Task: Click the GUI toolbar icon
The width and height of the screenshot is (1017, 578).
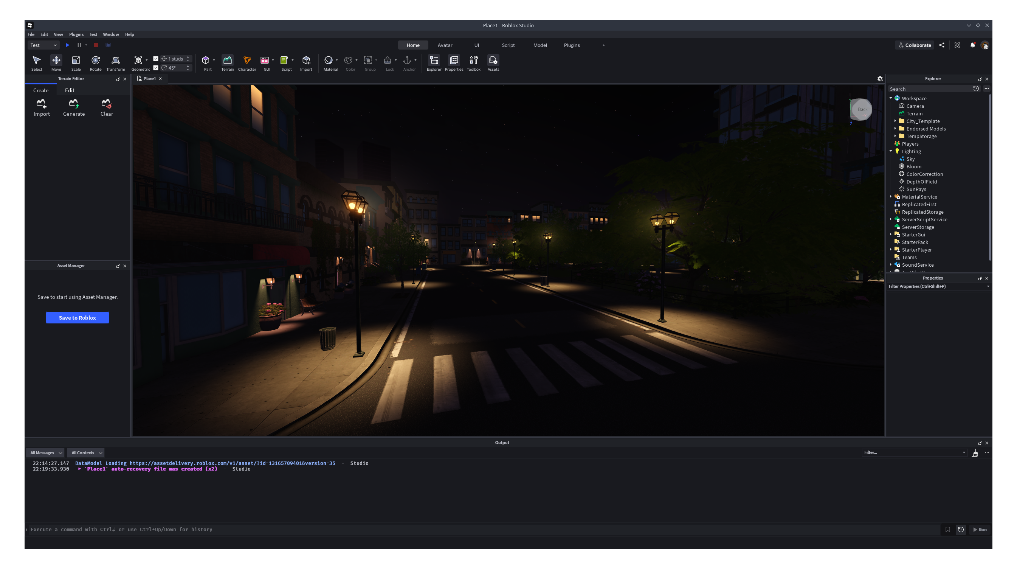Action: [x=265, y=61]
